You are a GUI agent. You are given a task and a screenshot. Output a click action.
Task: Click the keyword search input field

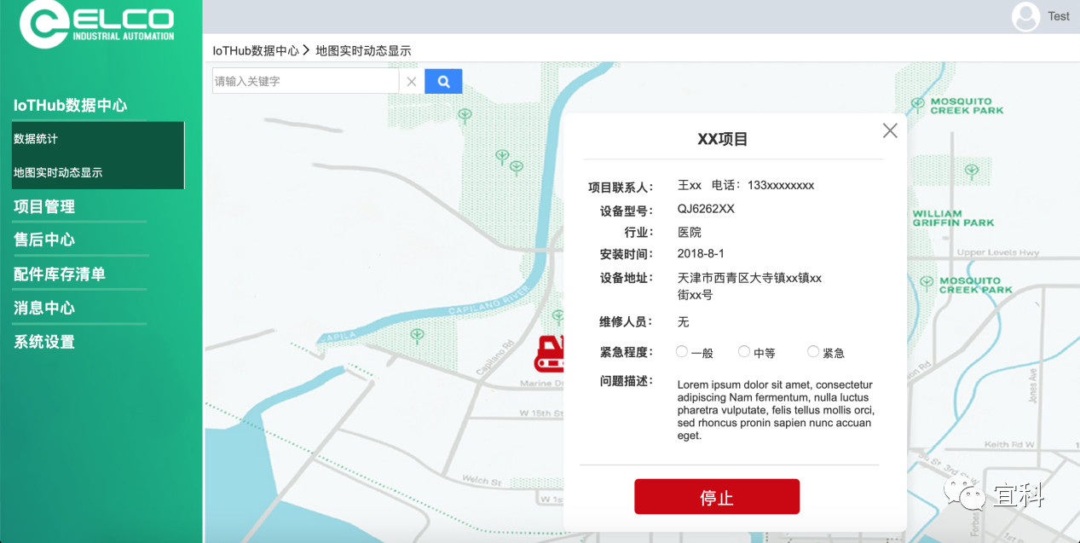304,82
